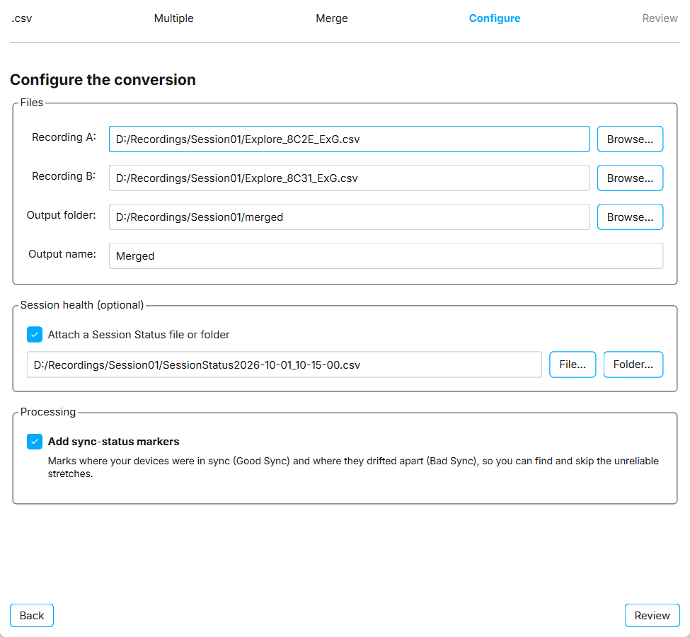Toggle Add sync-status markers checkbox
Viewport: 690px width, 637px height.
coord(35,442)
